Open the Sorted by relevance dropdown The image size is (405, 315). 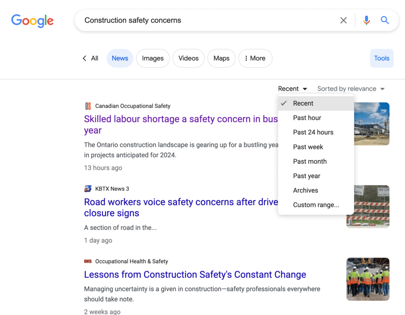coord(351,89)
